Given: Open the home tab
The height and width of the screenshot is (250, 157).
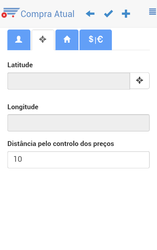Looking at the screenshot, I should pos(67,40).
